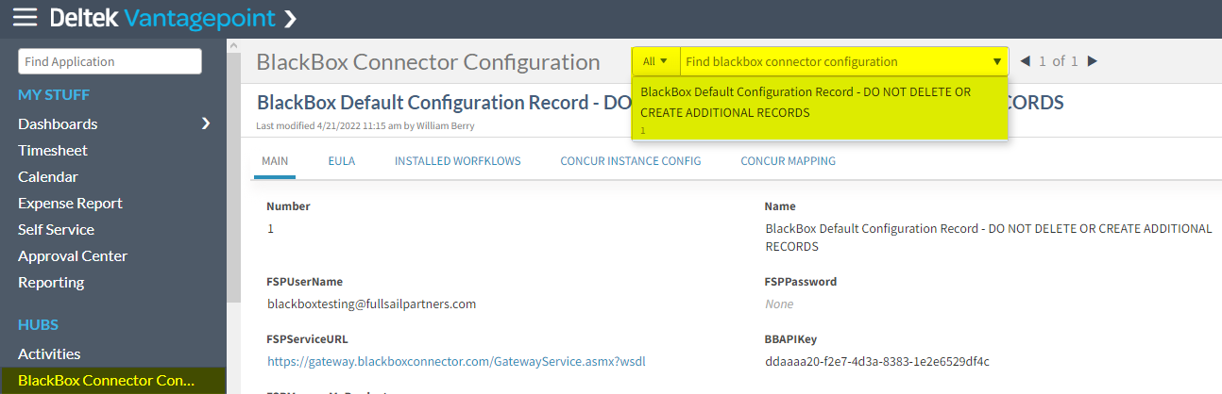Expand the Dashboards submenu arrow

tap(206, 123)
